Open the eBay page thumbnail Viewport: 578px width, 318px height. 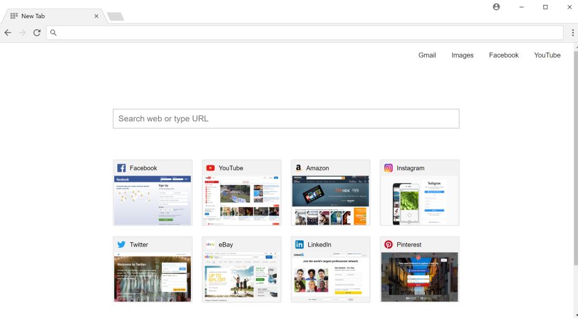pos(242,277)
